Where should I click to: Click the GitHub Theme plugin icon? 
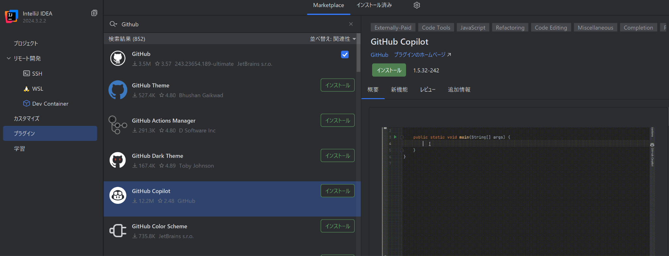pos(118,90)
